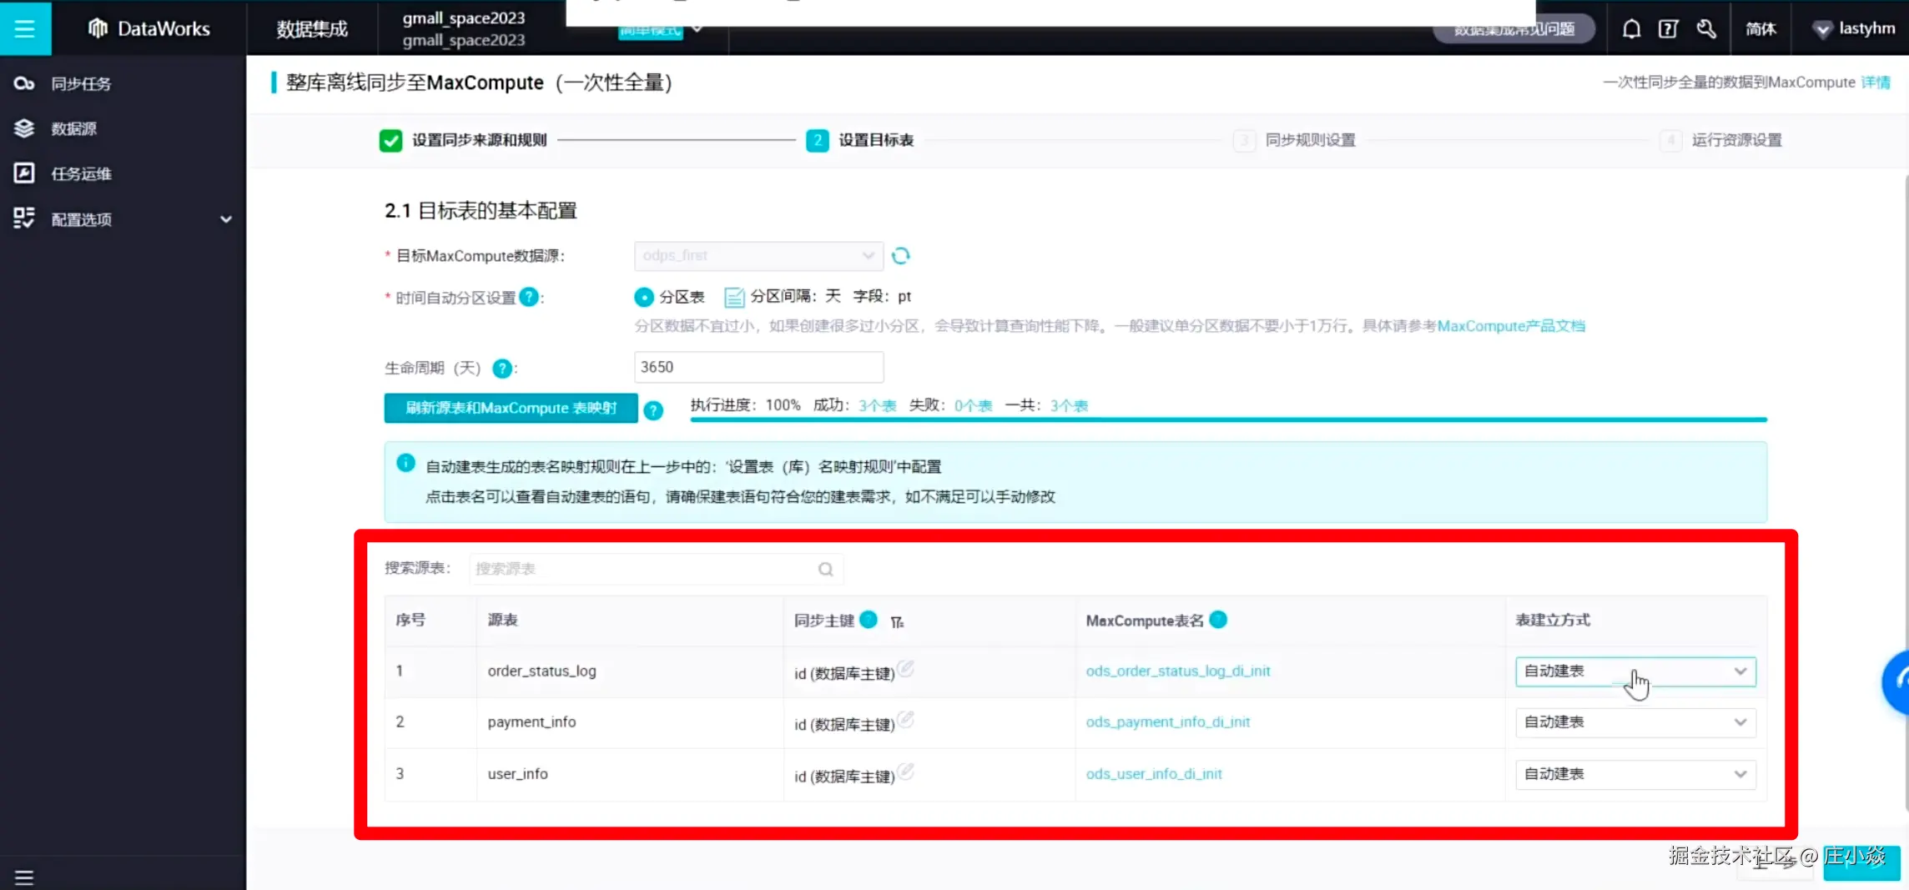This screenshot has height=890, width=1909.
Task: Open the help question icon in header
Action: (1668, 29)
